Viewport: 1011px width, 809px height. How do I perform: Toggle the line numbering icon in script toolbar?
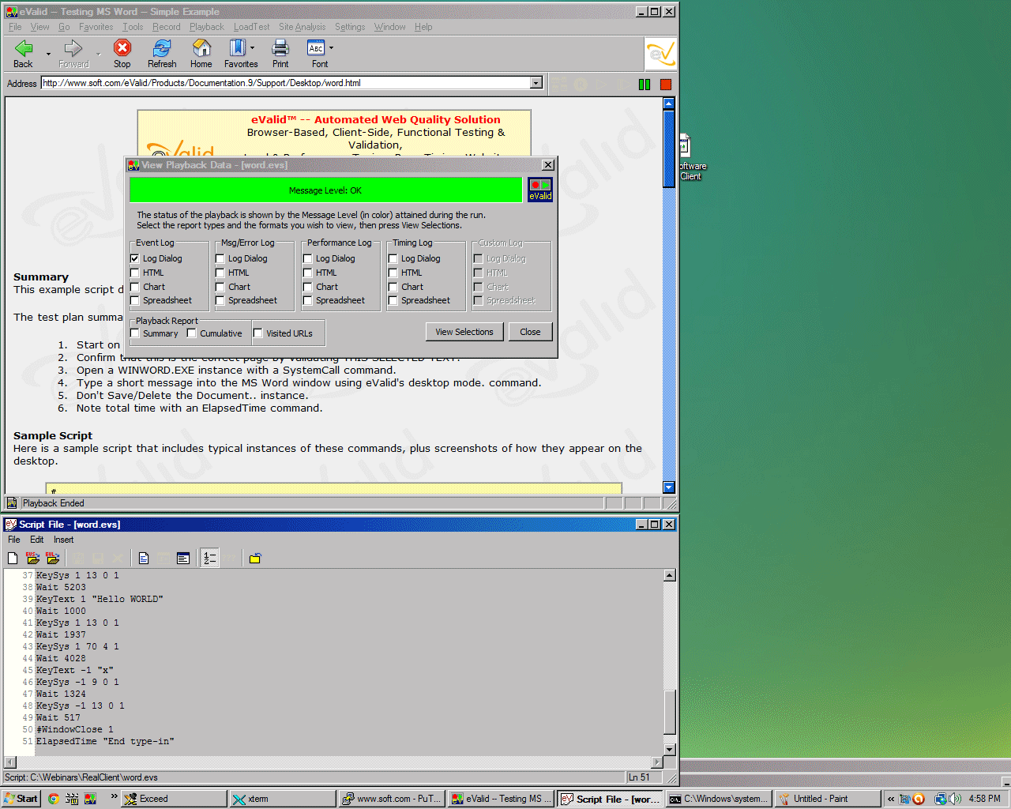[x=209, y=559]
